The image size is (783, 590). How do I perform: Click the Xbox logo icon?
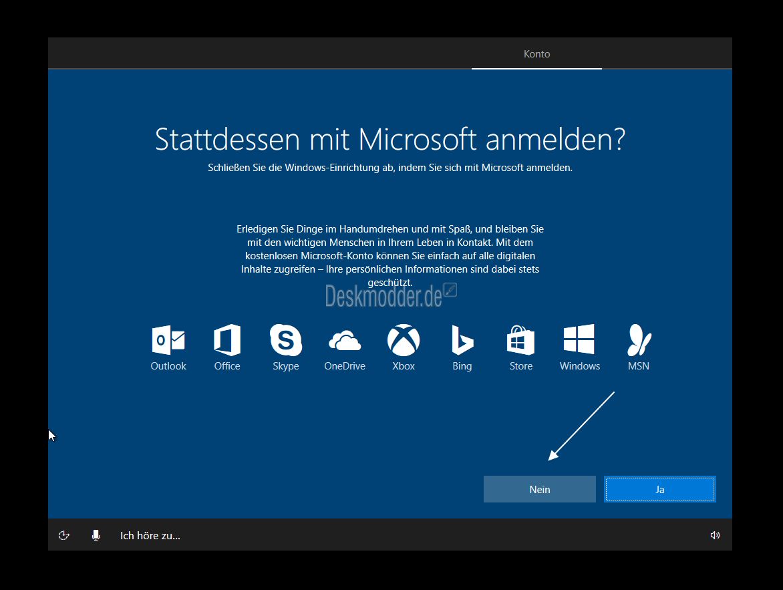point(404,340)
